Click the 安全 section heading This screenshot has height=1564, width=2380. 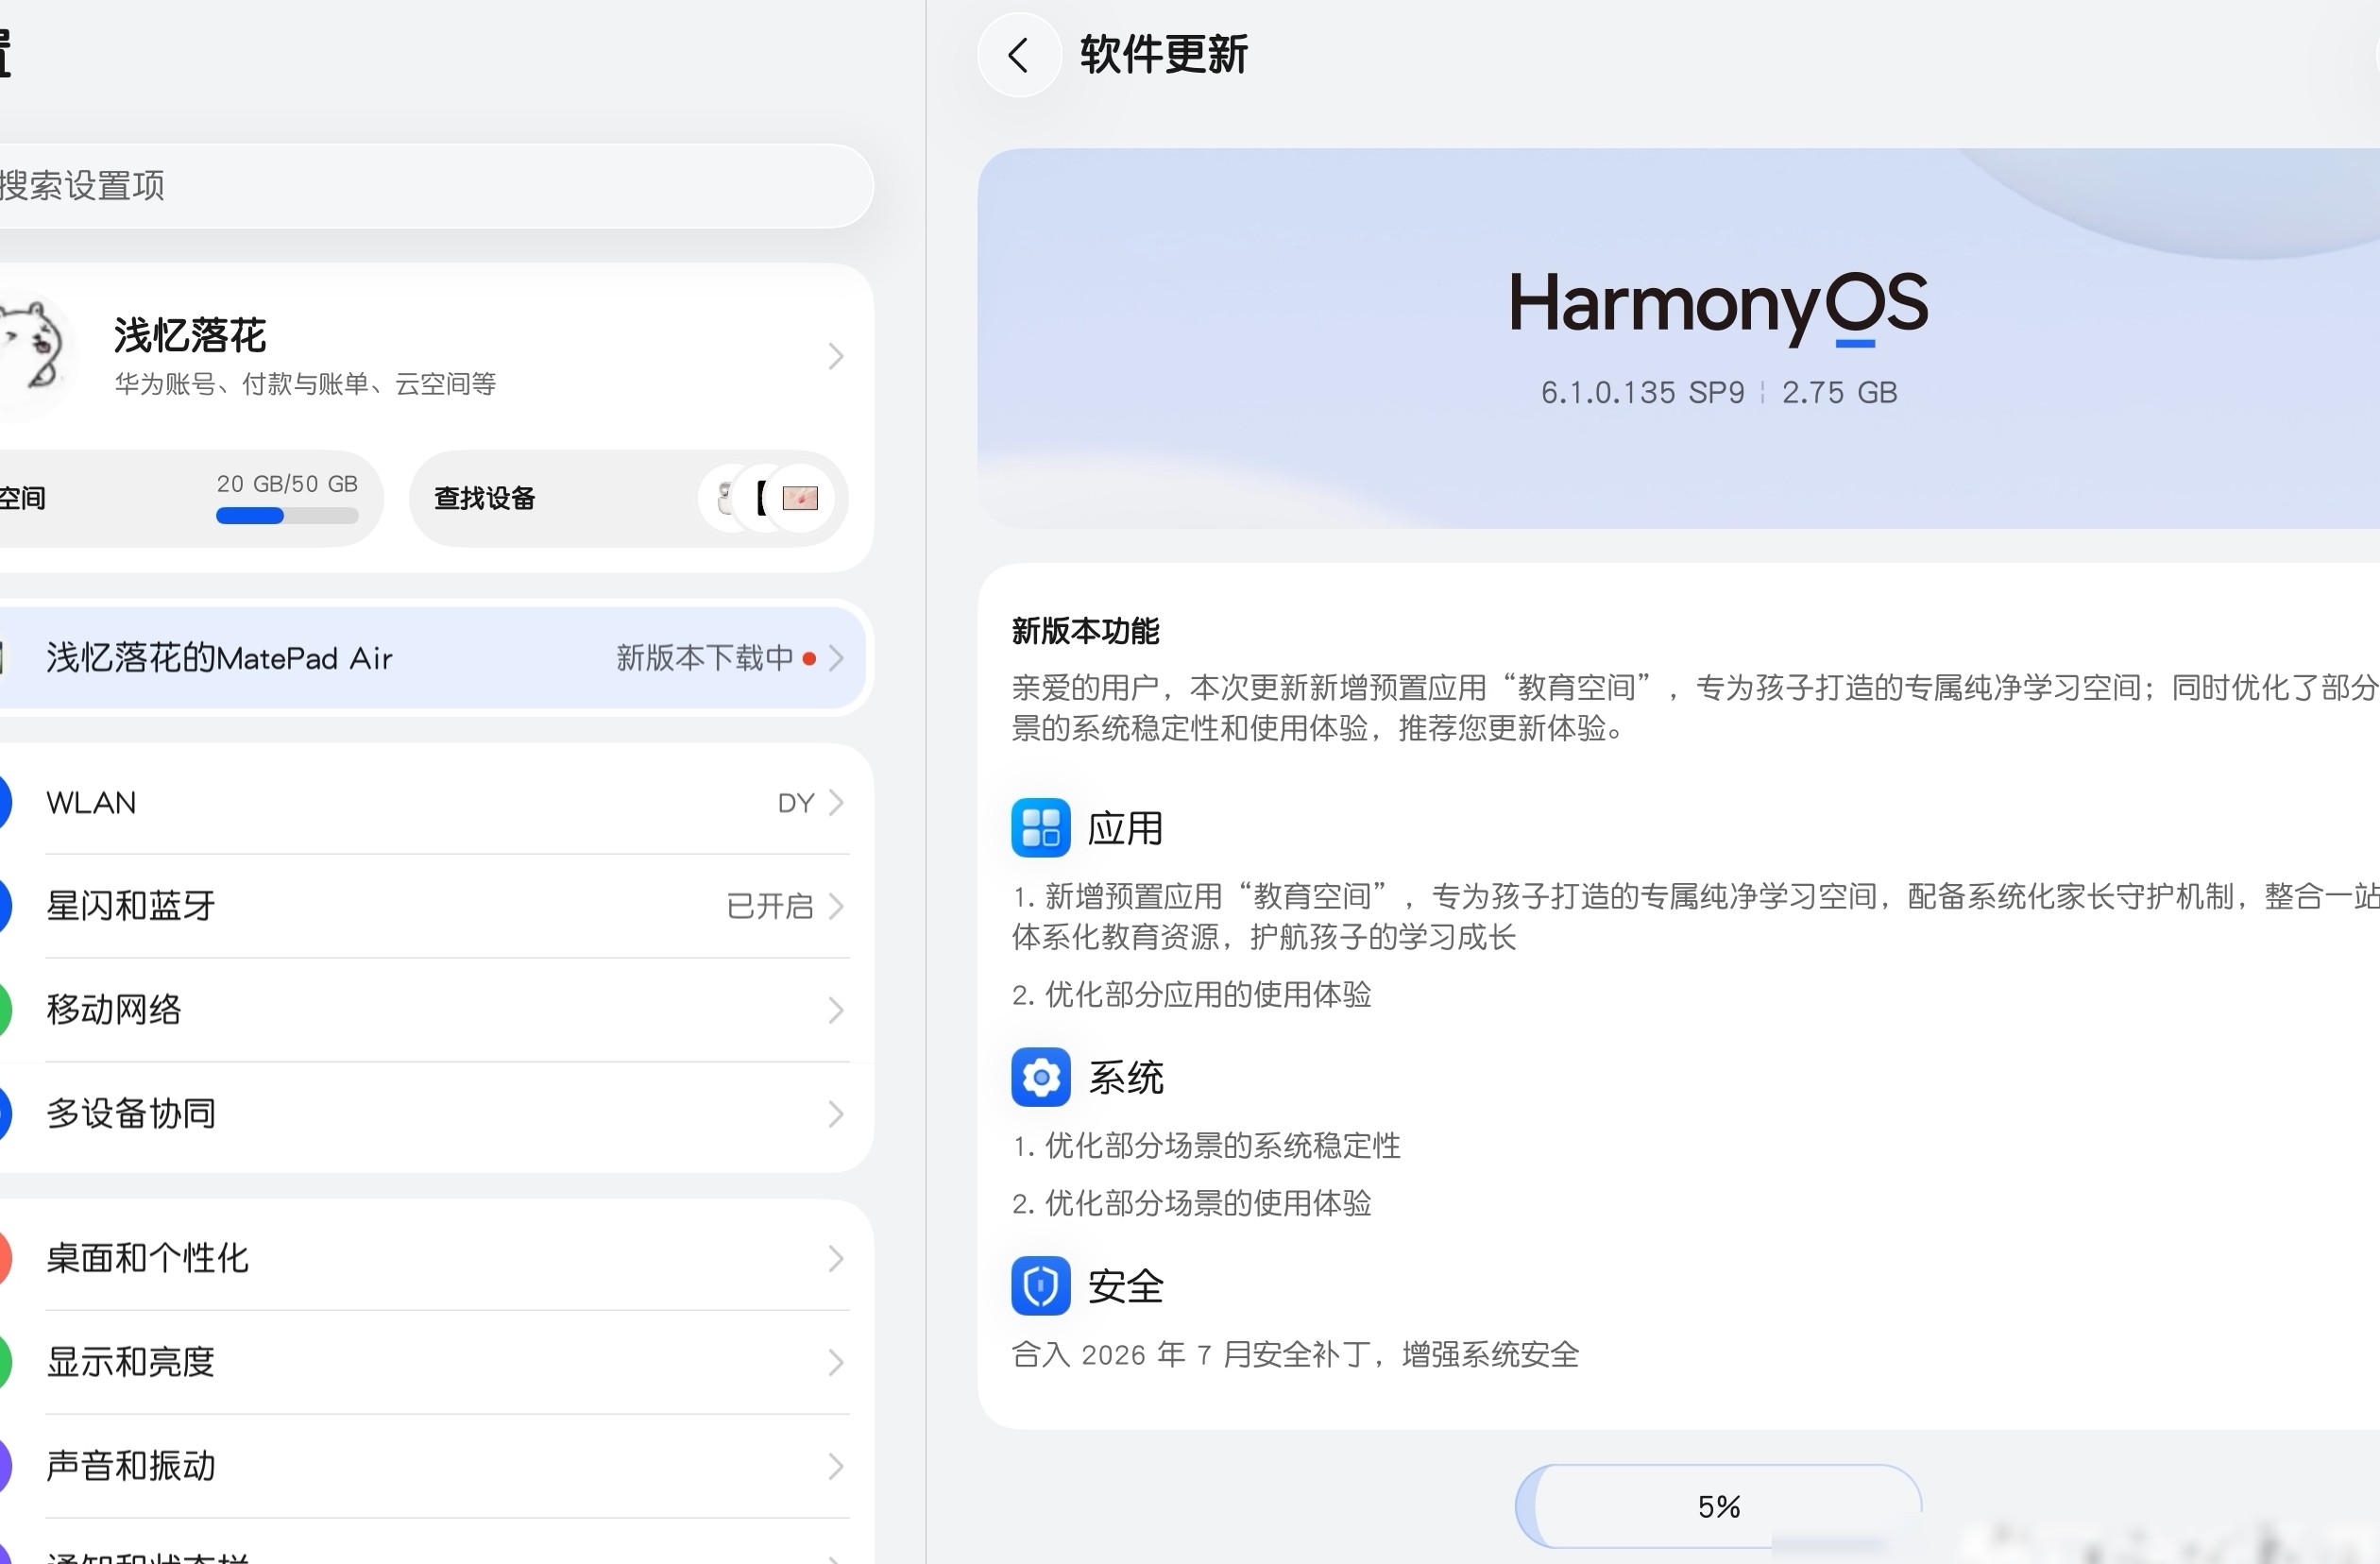click(1126, 1286)
